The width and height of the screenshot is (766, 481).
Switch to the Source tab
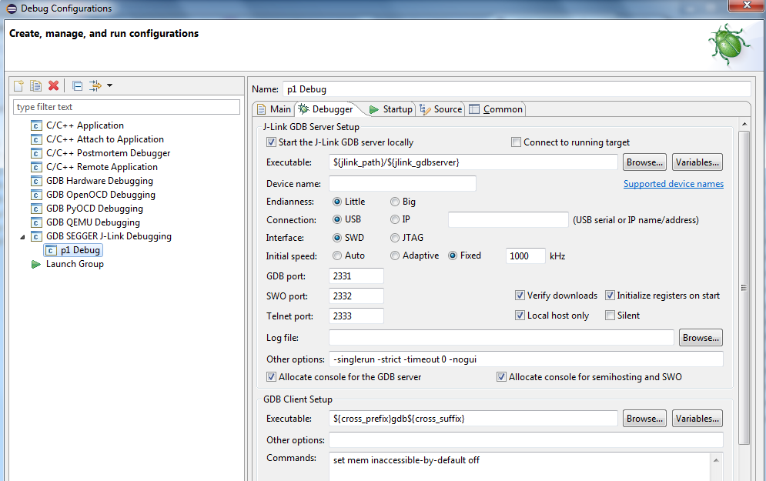click(441, 109)
